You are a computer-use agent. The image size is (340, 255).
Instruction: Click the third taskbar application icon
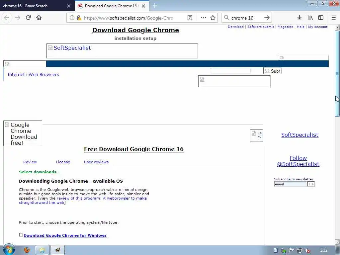[57, 250]
